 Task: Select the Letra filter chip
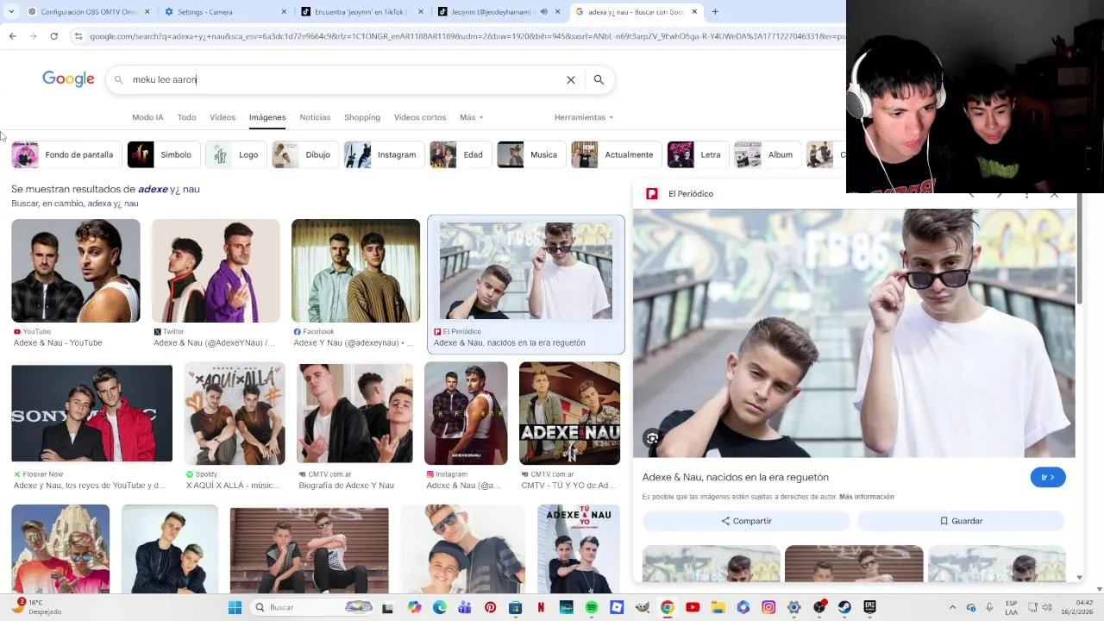click(x=698, y=154)
